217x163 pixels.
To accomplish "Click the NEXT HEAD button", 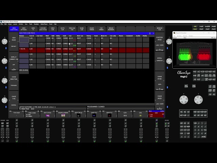I will click(186, 86).
